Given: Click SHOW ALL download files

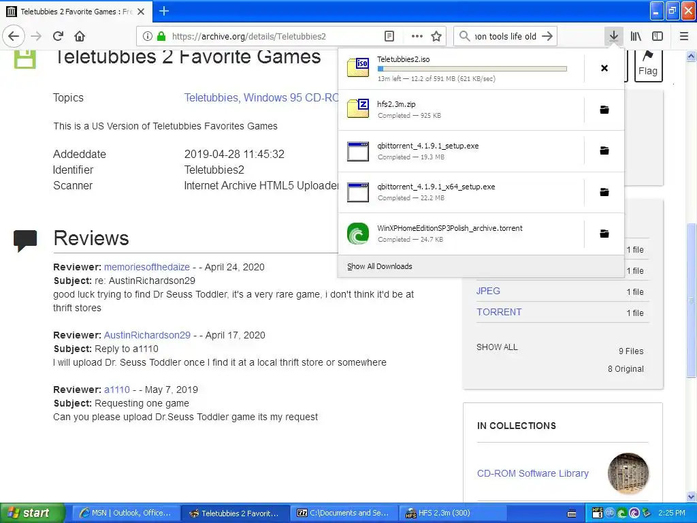Looking at the screenshot, I should (x=497, y=347).
